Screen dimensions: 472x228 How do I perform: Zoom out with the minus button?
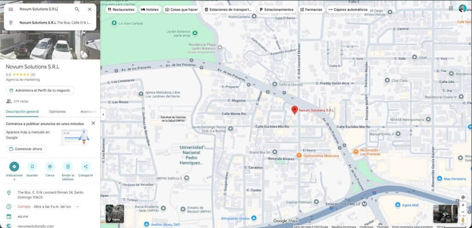(463, 212)
